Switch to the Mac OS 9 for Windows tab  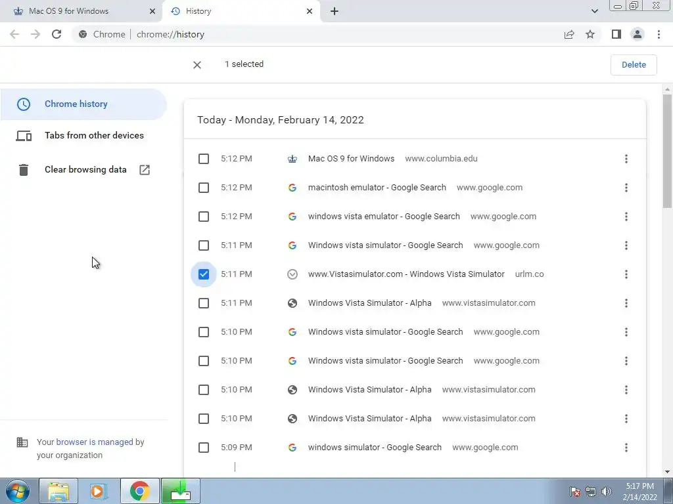point(81,11)
